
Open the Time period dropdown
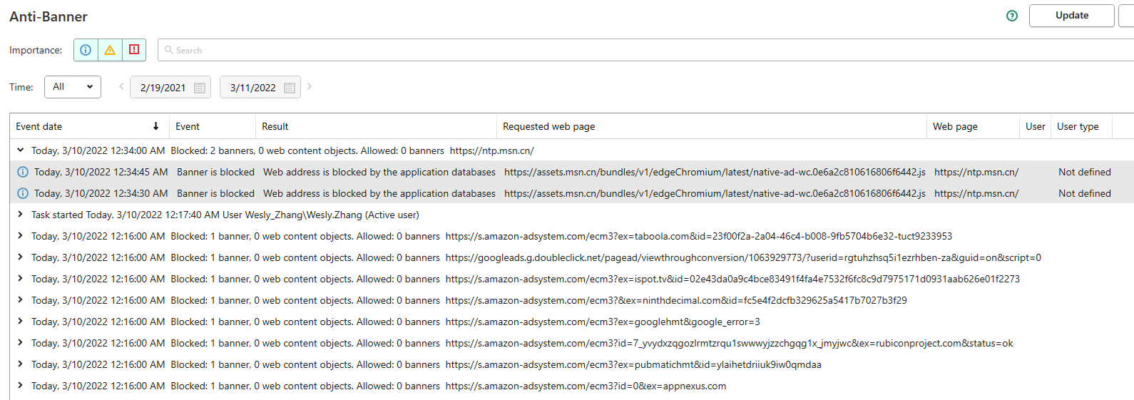point(73,87)
